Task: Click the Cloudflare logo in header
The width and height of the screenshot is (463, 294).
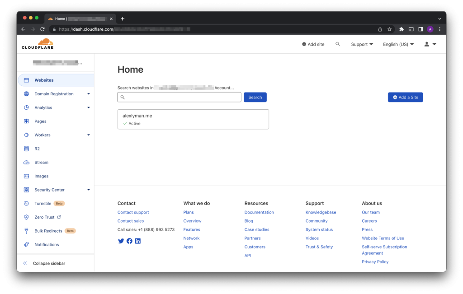Action: pyautogui.click(x=37, y=44)
